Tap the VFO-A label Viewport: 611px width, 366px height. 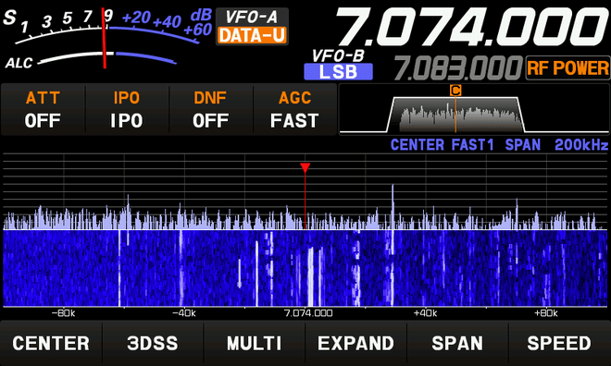pyautogui.click(x=252, y=17)
